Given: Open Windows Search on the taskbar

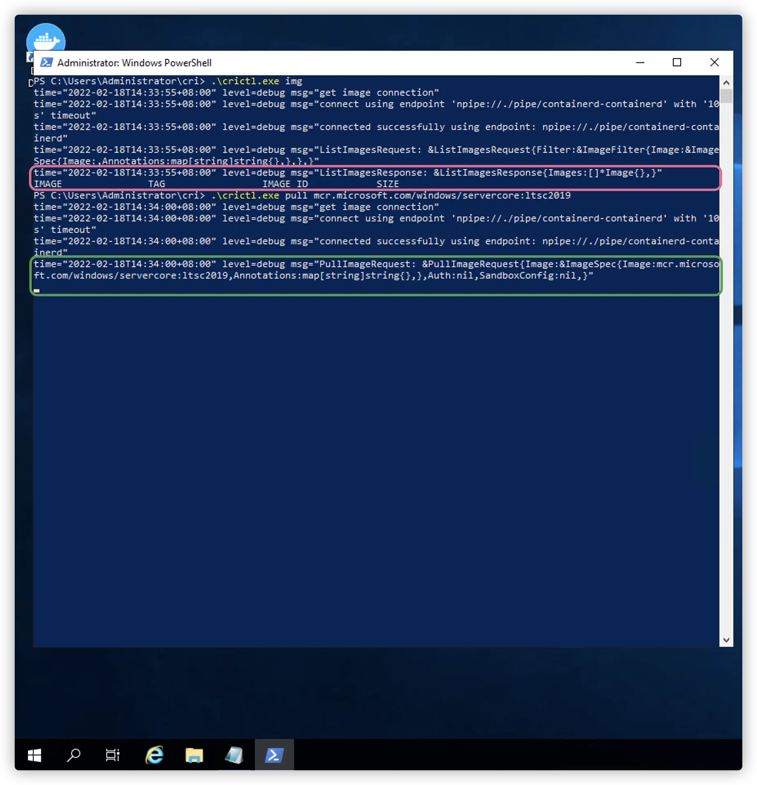Looking at the screenshot, I should (x=74, y=755).
